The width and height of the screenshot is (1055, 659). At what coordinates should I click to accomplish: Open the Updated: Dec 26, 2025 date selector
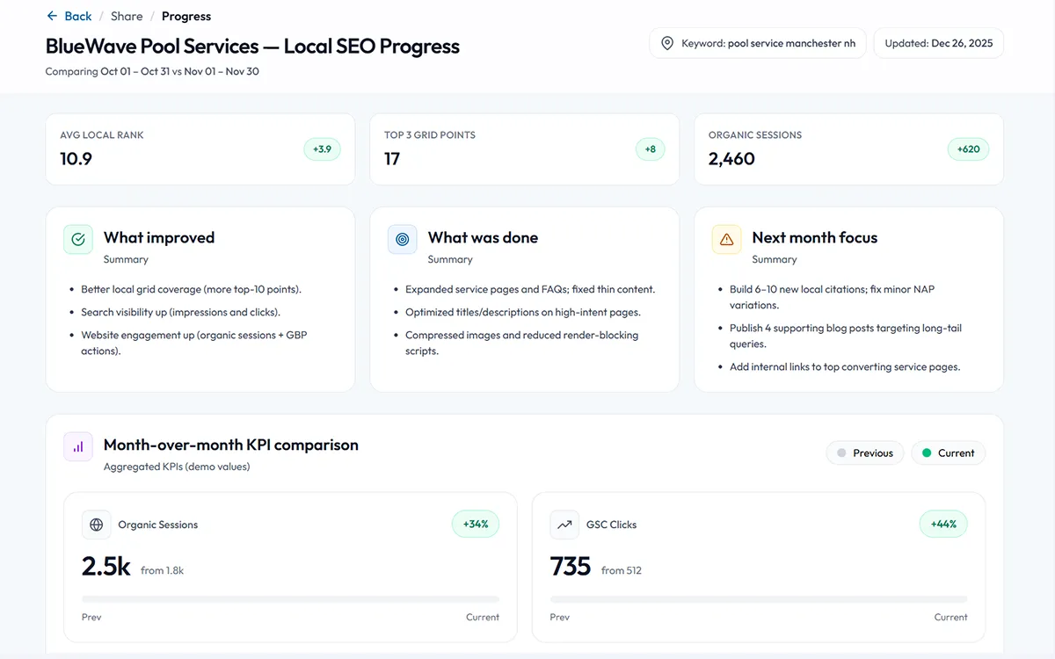pos(938,42)
